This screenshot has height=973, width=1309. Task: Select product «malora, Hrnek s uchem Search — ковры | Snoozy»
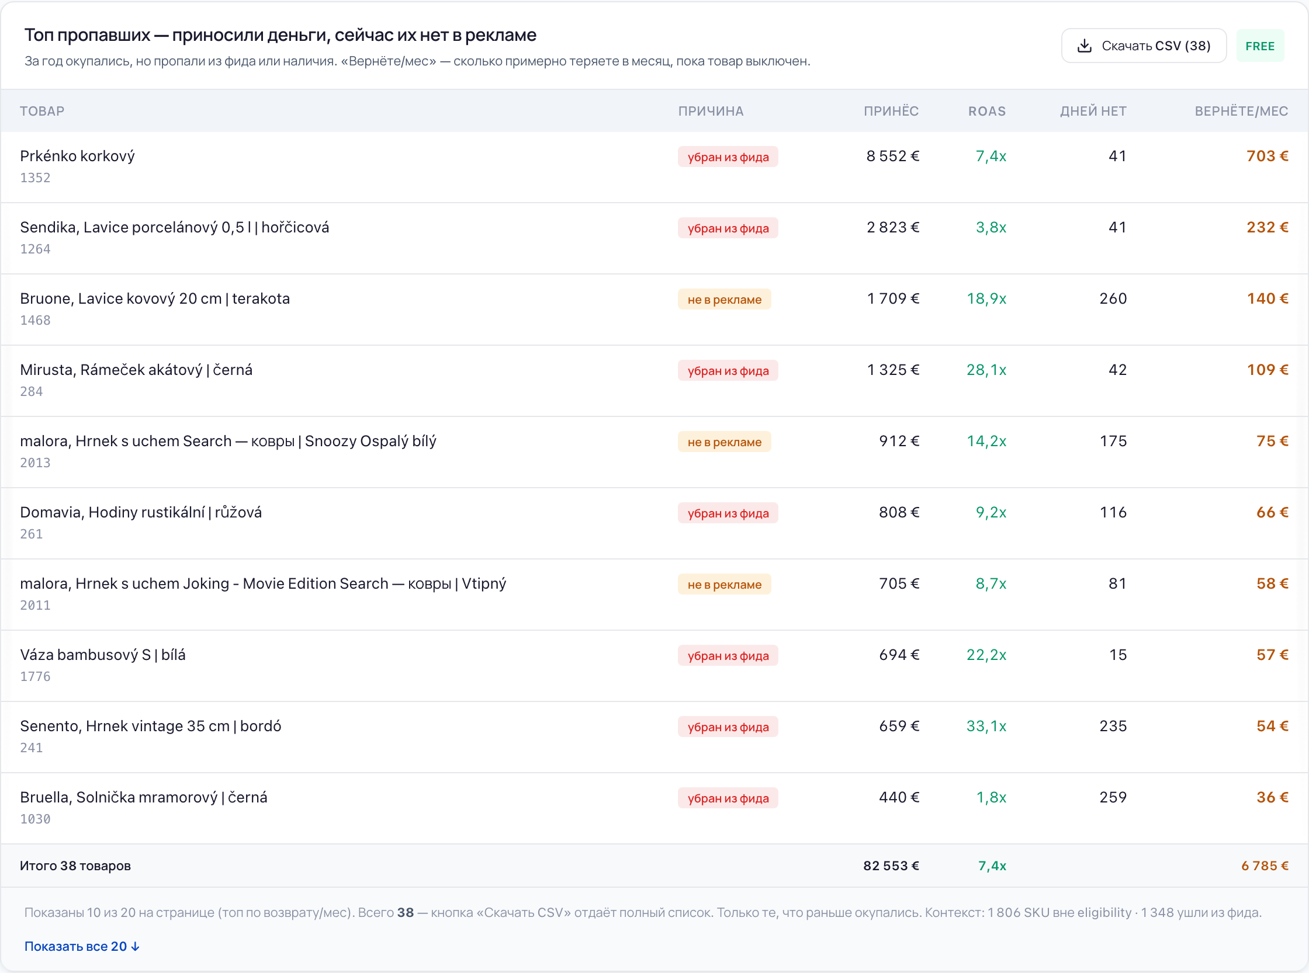(x=228, y=441)
